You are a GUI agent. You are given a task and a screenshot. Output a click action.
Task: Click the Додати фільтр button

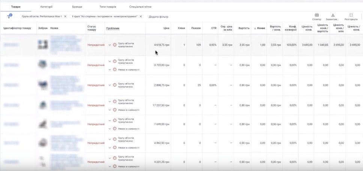click(158, 17)
